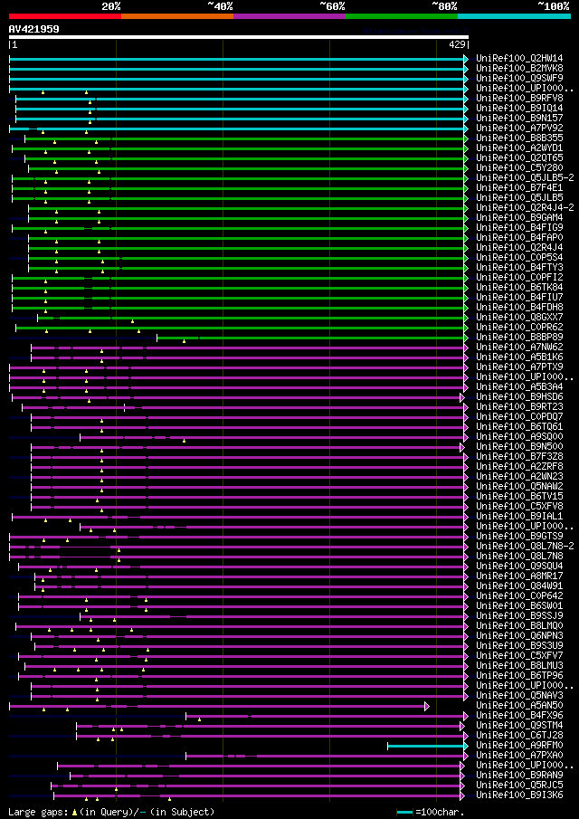
Task: Select the AV421959 query name label
Action: [x=34, y=29]
